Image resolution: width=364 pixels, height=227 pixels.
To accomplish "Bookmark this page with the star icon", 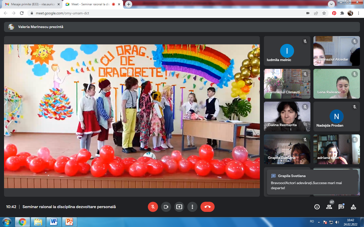I will 324,13.
